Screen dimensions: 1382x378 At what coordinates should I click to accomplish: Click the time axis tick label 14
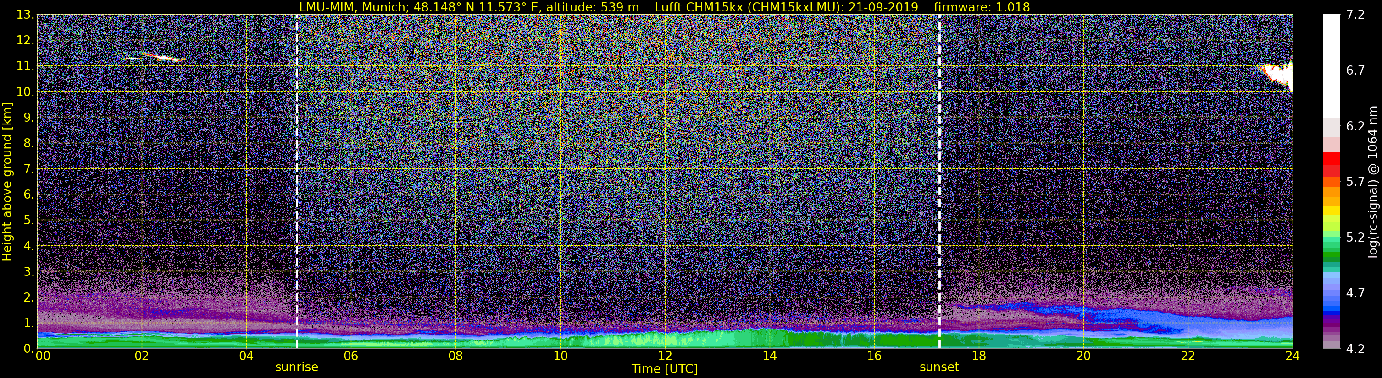click(x=769, y=356)
